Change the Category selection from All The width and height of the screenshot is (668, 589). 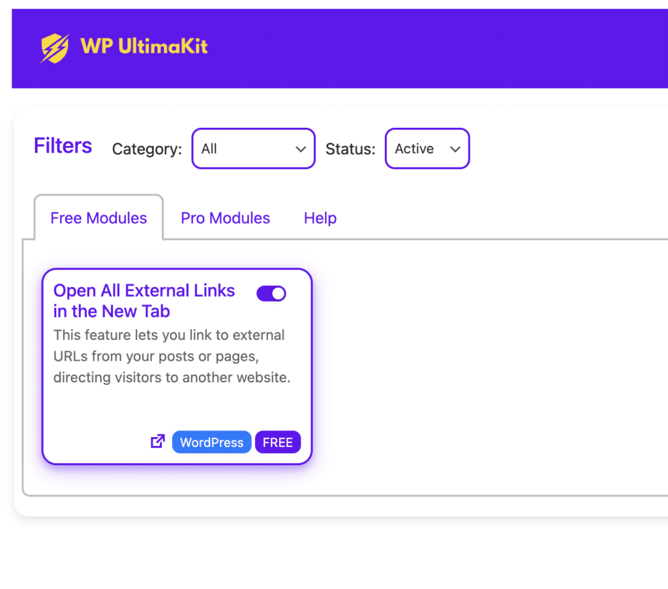253,148
